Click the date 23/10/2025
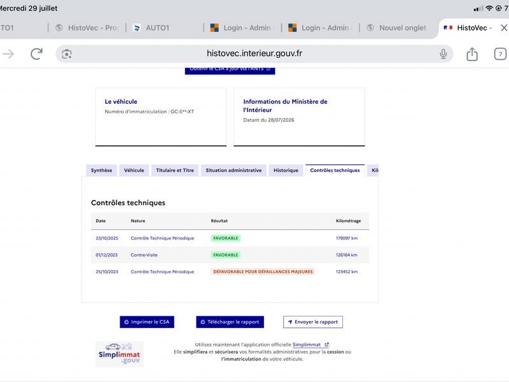Screen dimensions: 509x382 [107, 238]
